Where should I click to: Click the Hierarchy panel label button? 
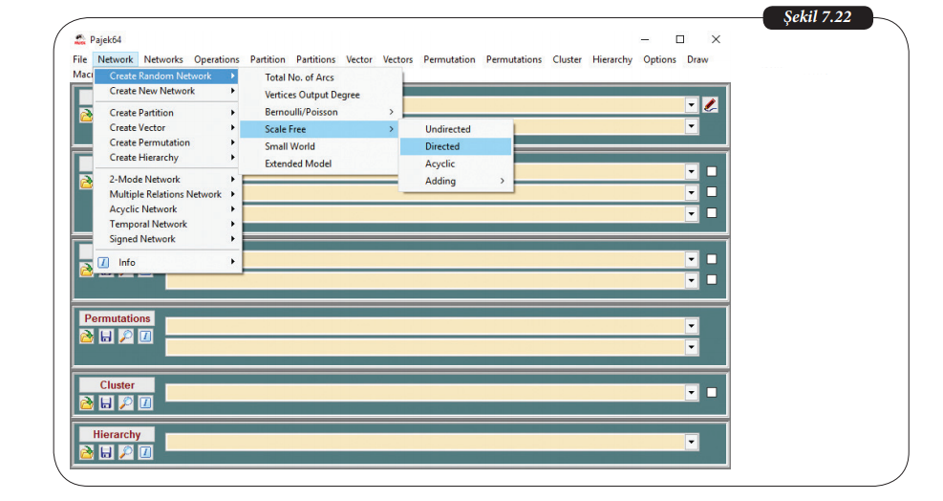coord(117,434)
